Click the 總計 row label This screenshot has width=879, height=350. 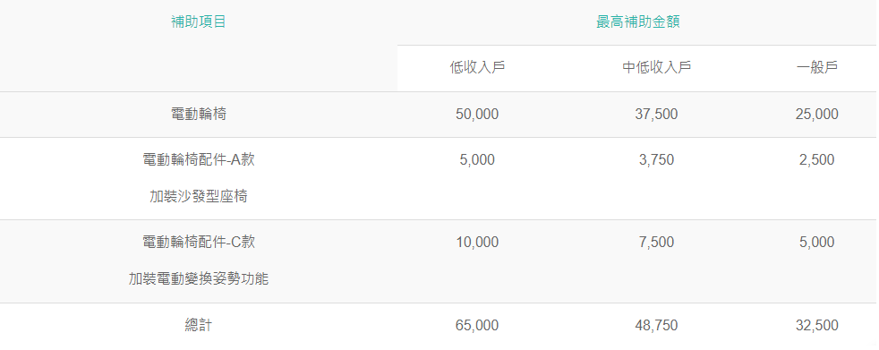(x=199, y=325)
